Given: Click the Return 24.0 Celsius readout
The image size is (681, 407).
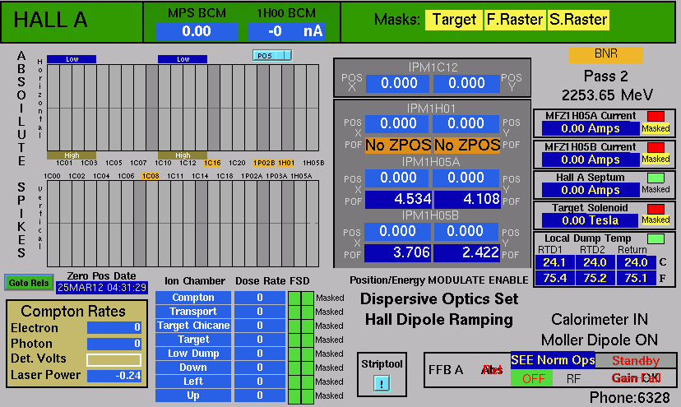Looking at the screenshot, I should click(x=636, y=263).
